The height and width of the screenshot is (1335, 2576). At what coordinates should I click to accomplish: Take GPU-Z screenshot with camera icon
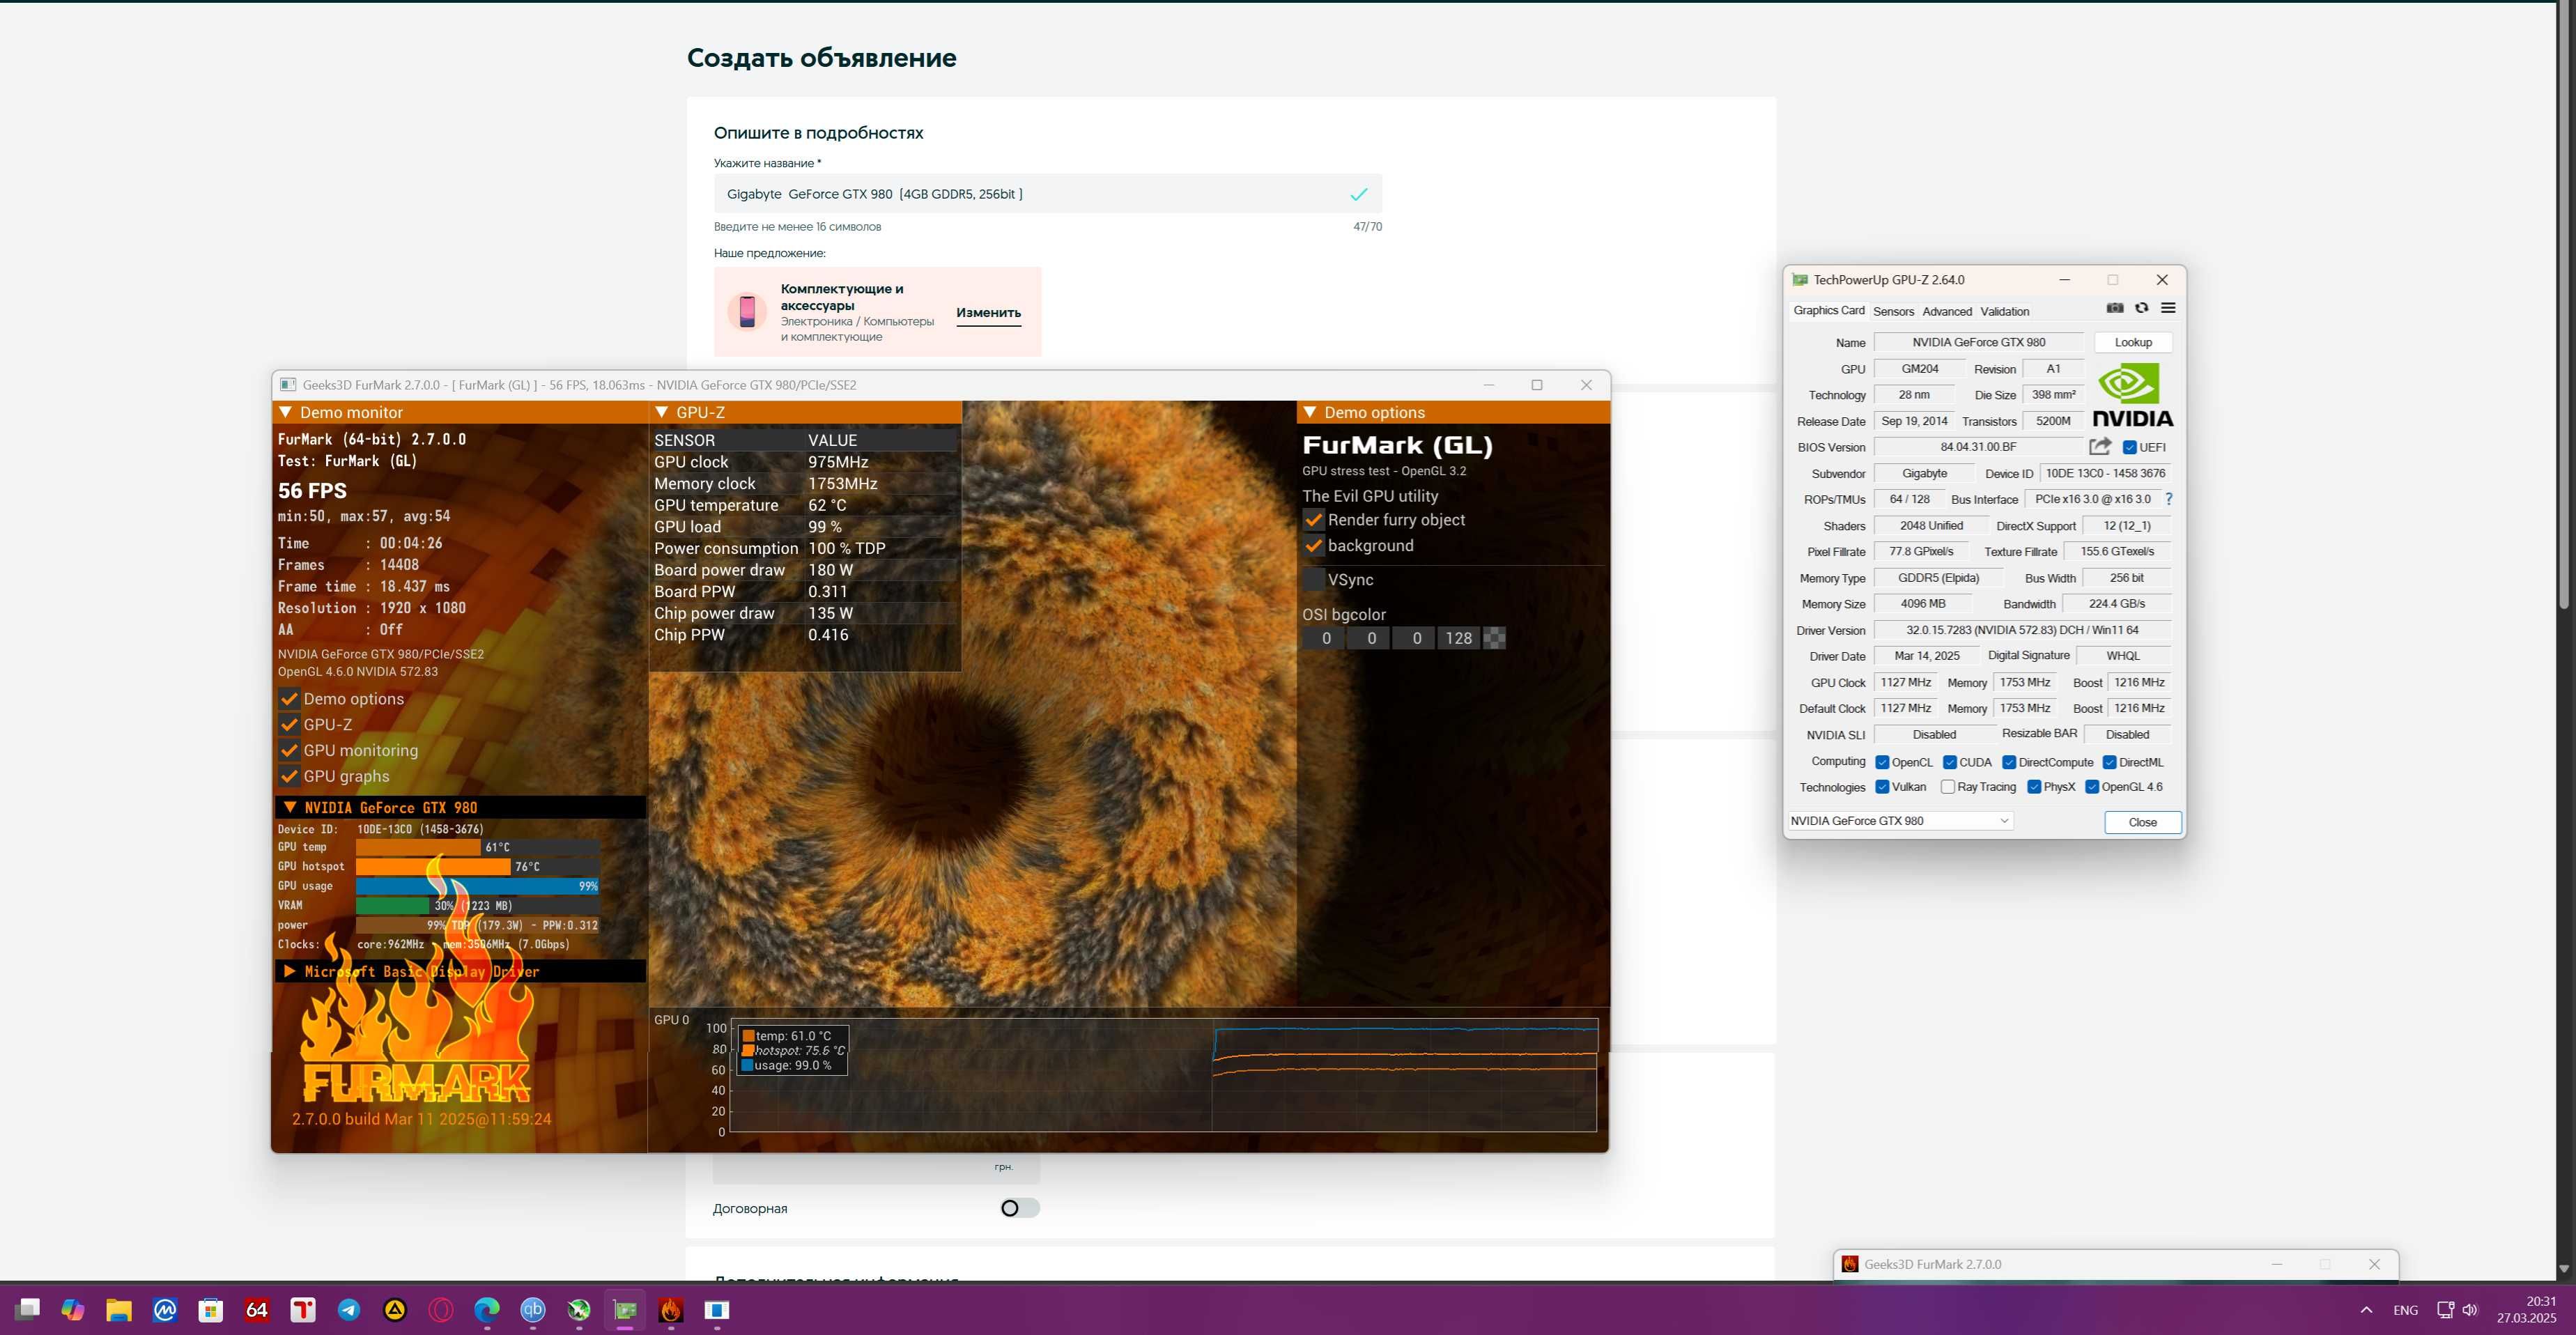pyautogui.click(x=2114, y=308)
